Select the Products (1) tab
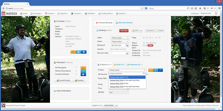 (104, 65)
